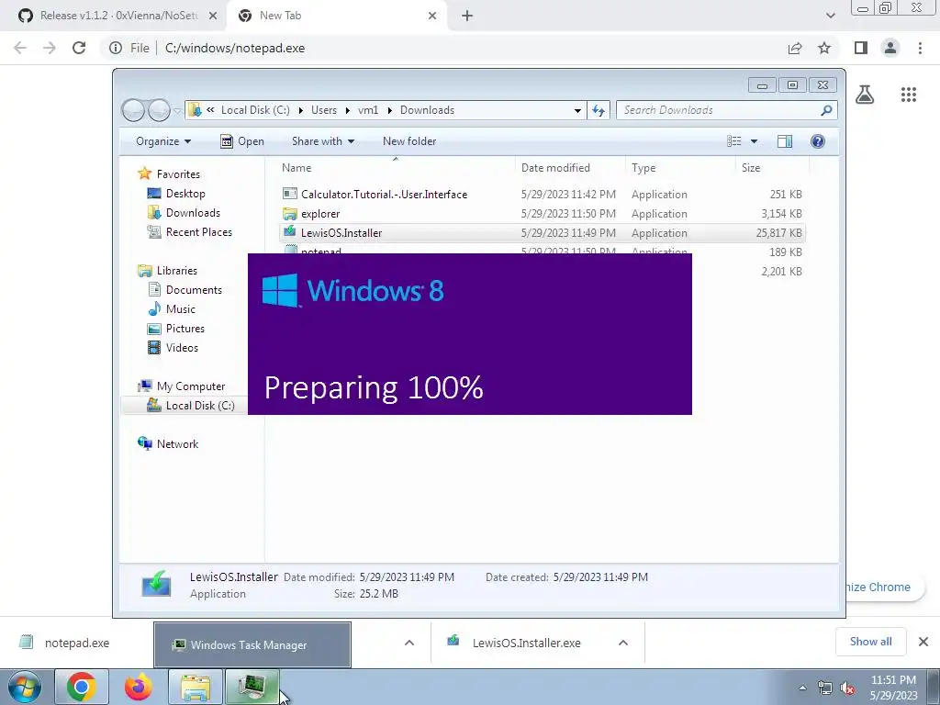The height and width of the screenshot is (705, 940).
Task: Reload the current Chrome page
Action: click(x=79, y=48)
